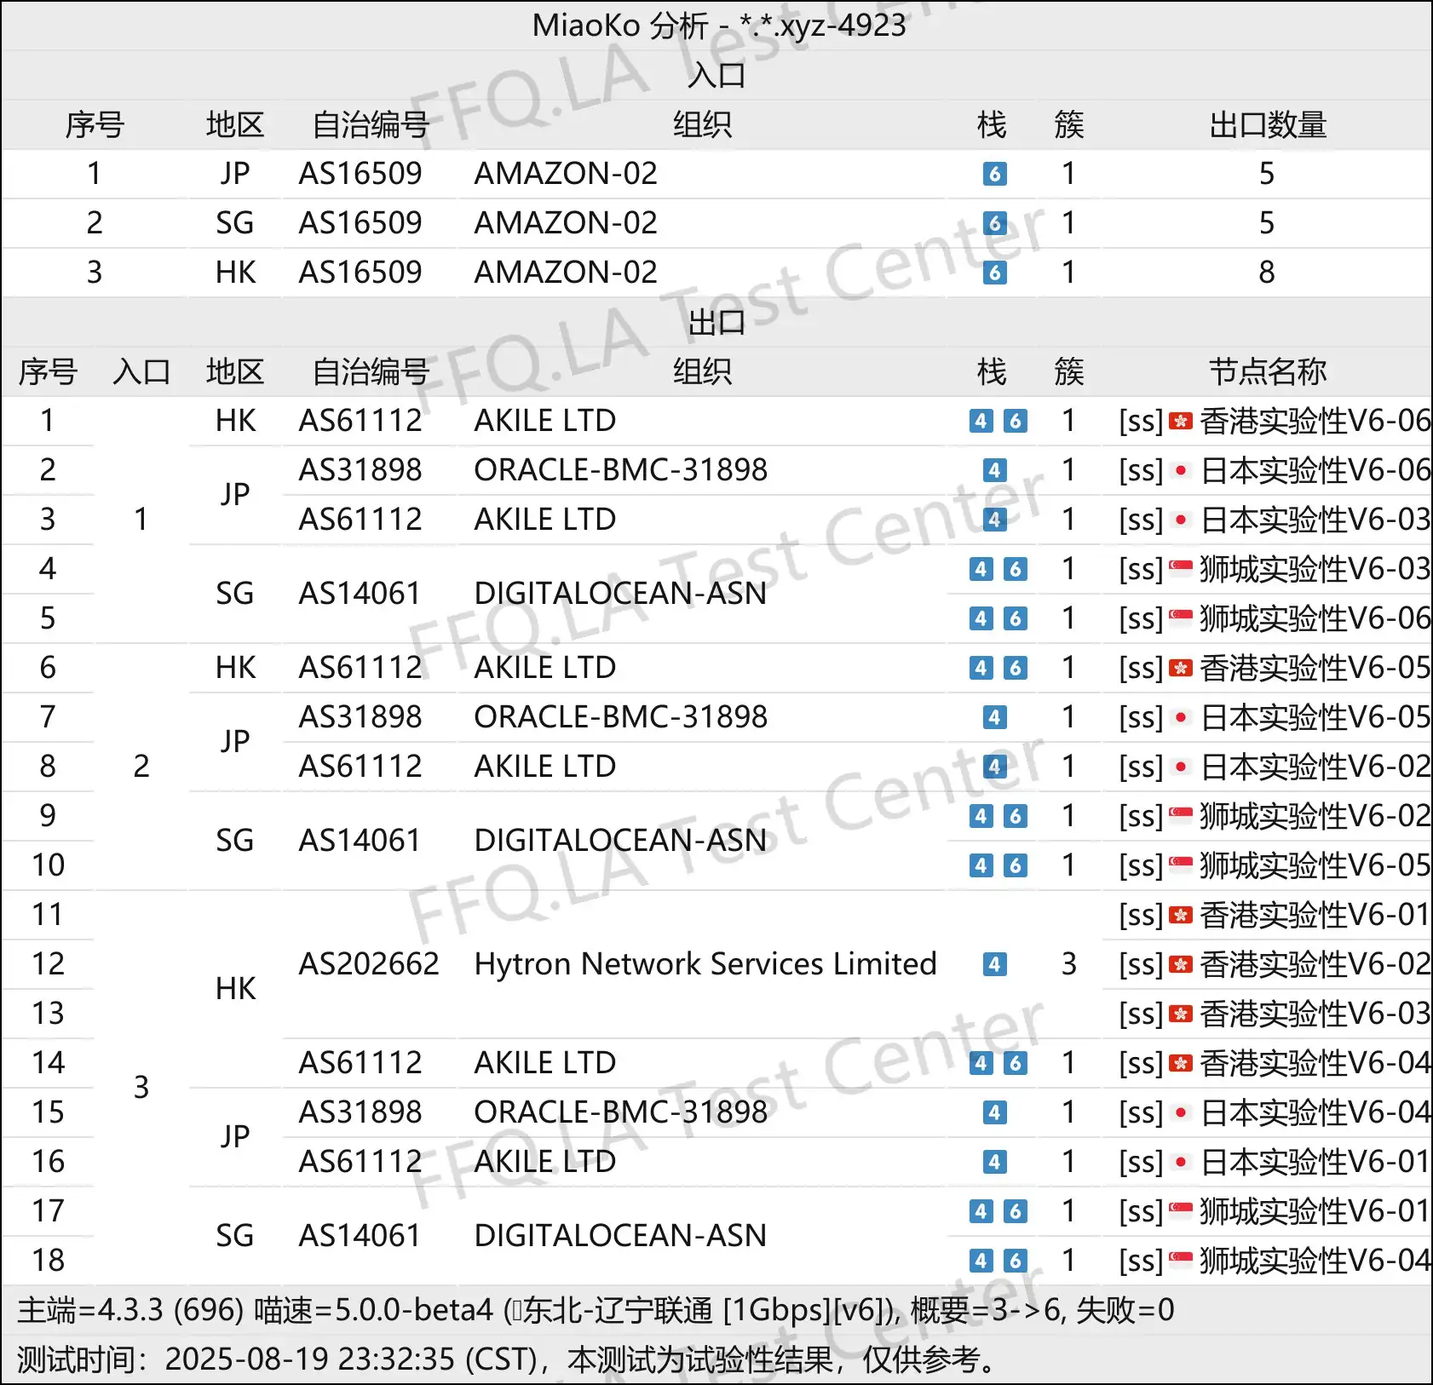Select IPv6 badge of 狮城实验性V6-06 row

pyautogui.click(x=1015, y=618)
